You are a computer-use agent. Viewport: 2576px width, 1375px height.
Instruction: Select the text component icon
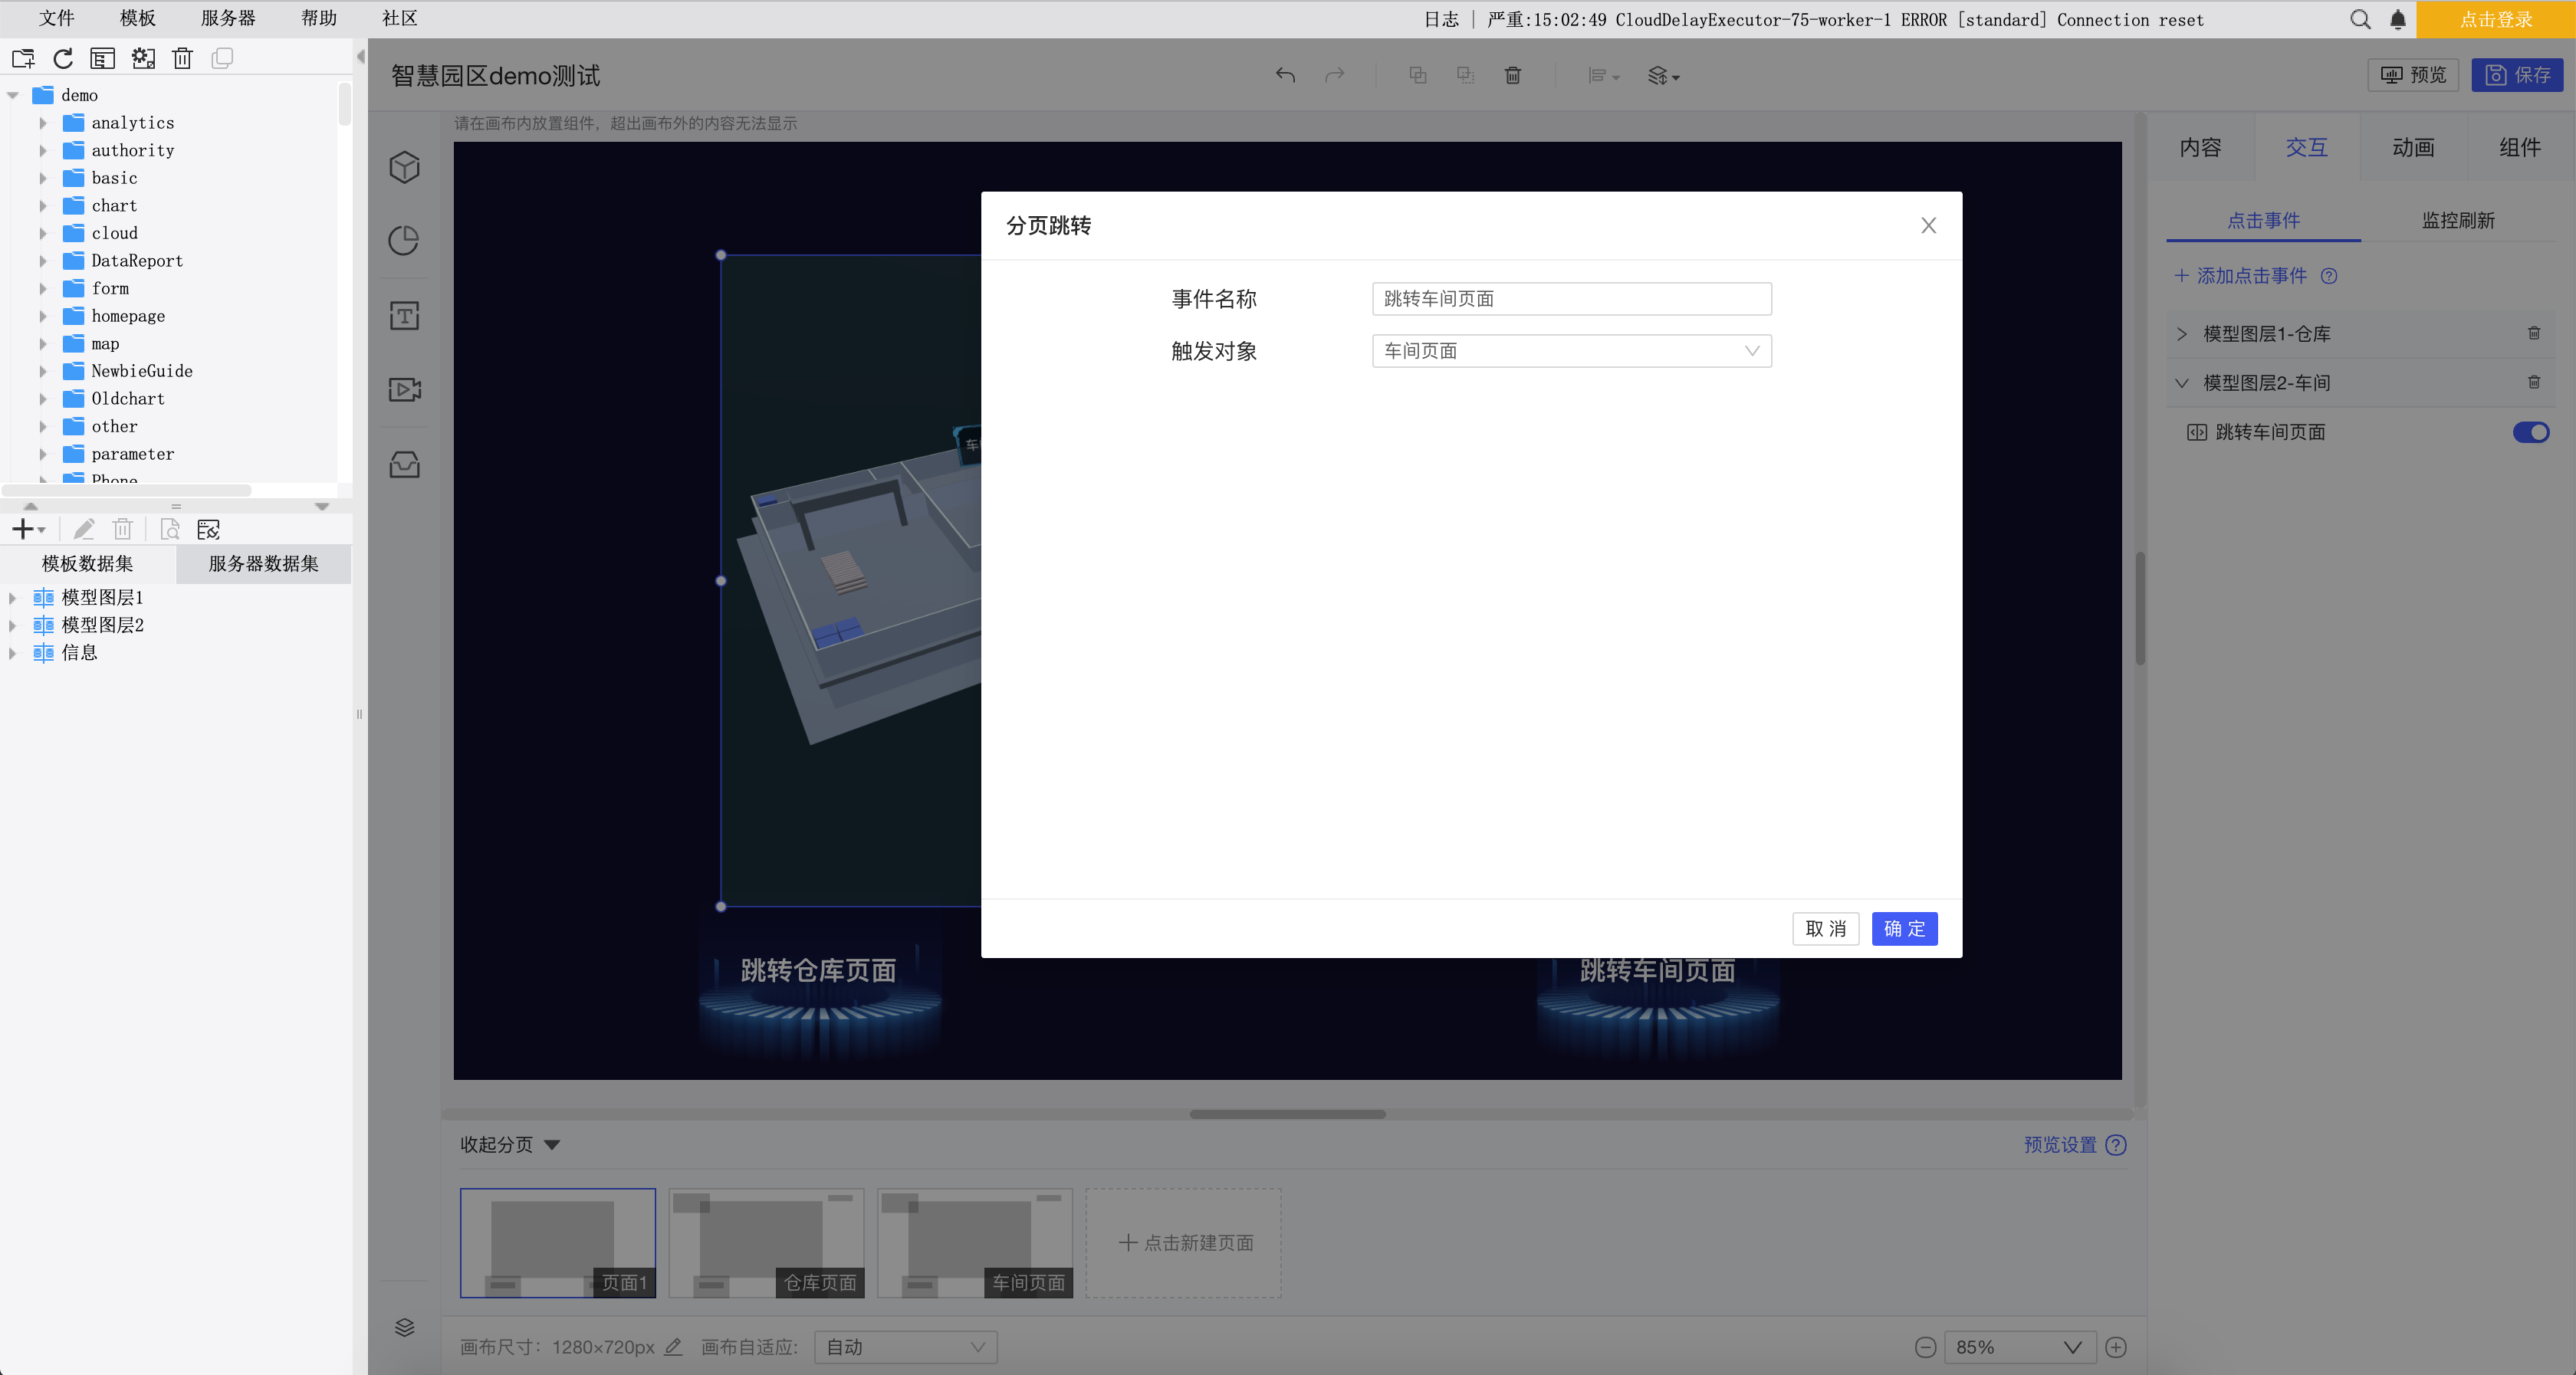(404, 316)
